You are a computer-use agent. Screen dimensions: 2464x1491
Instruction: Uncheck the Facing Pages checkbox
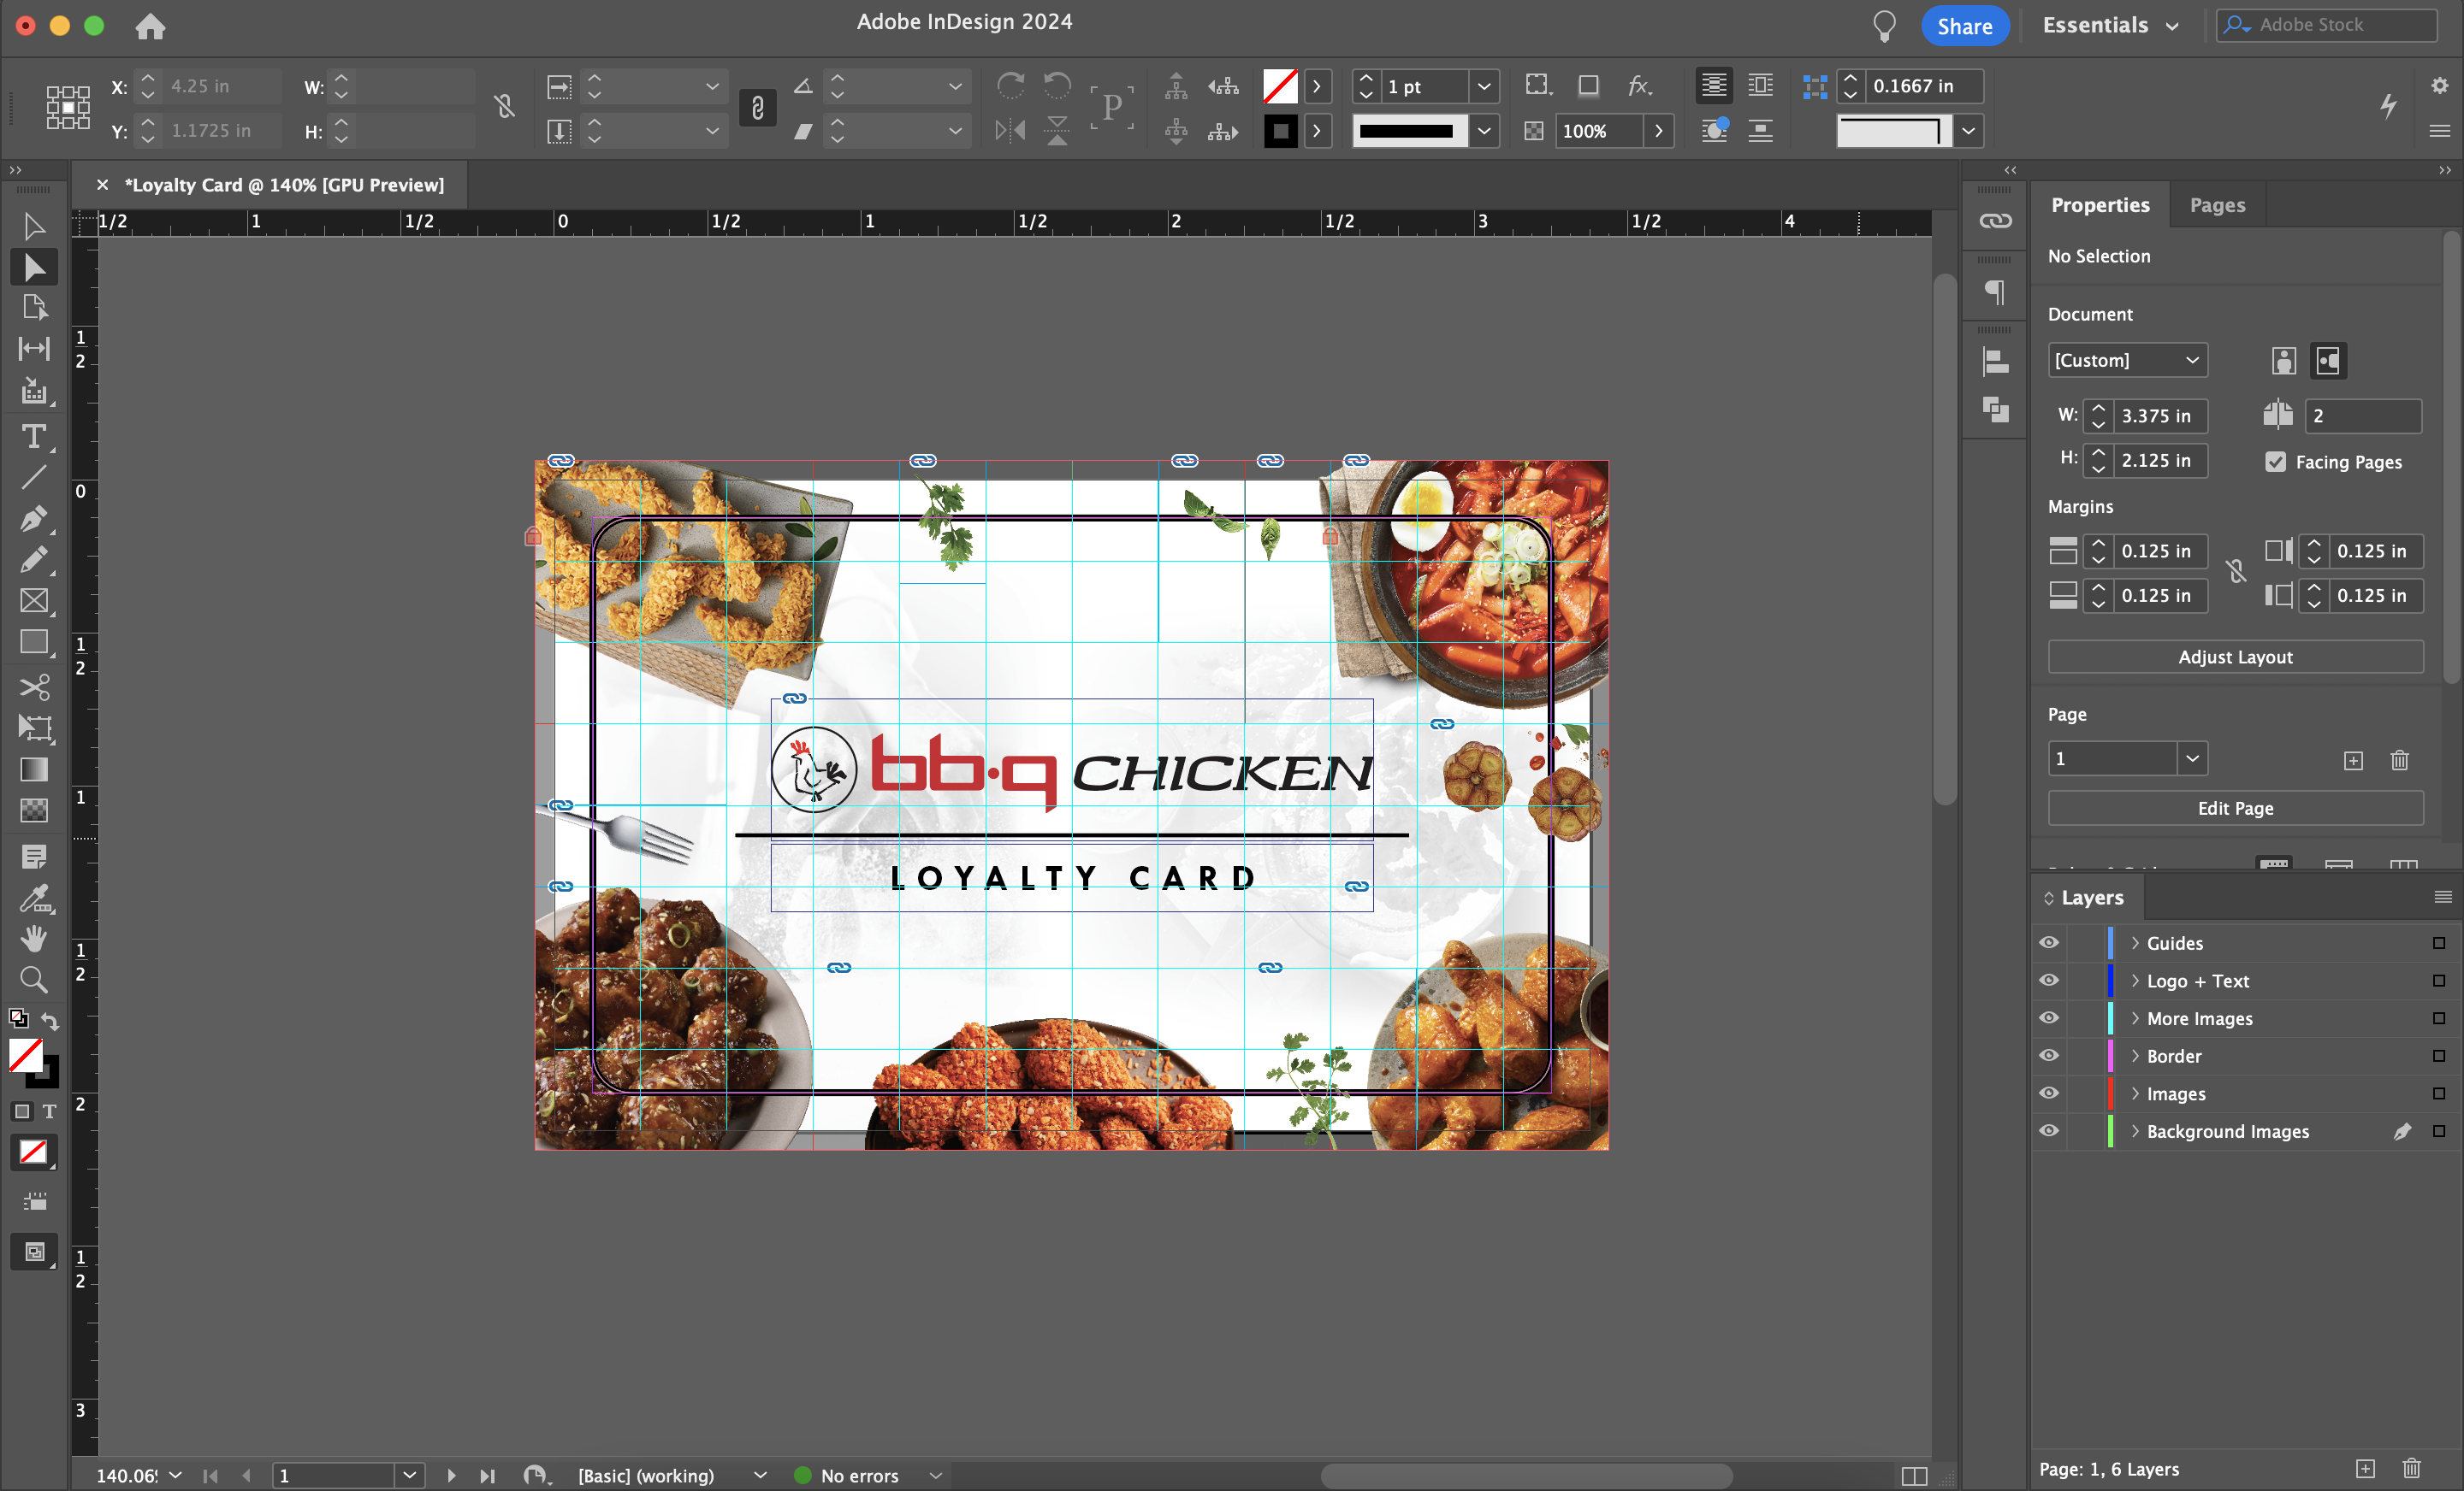click(2275, 462)
